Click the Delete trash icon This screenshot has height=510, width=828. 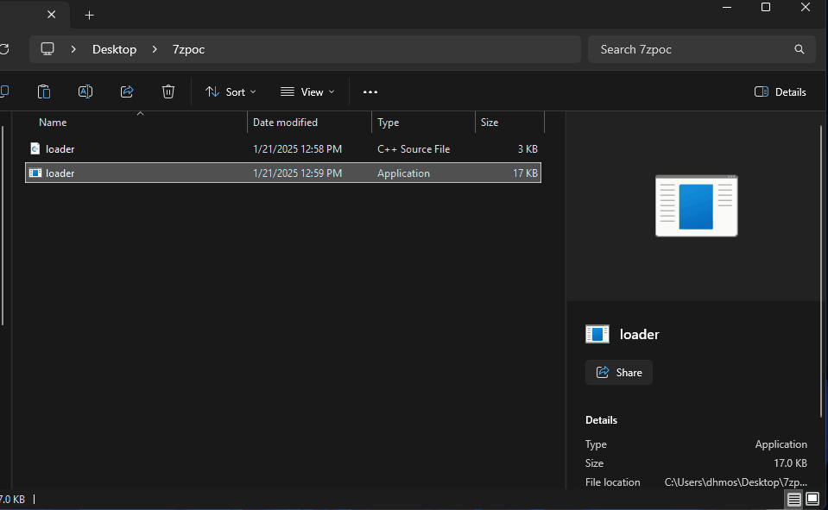(167, 91)
